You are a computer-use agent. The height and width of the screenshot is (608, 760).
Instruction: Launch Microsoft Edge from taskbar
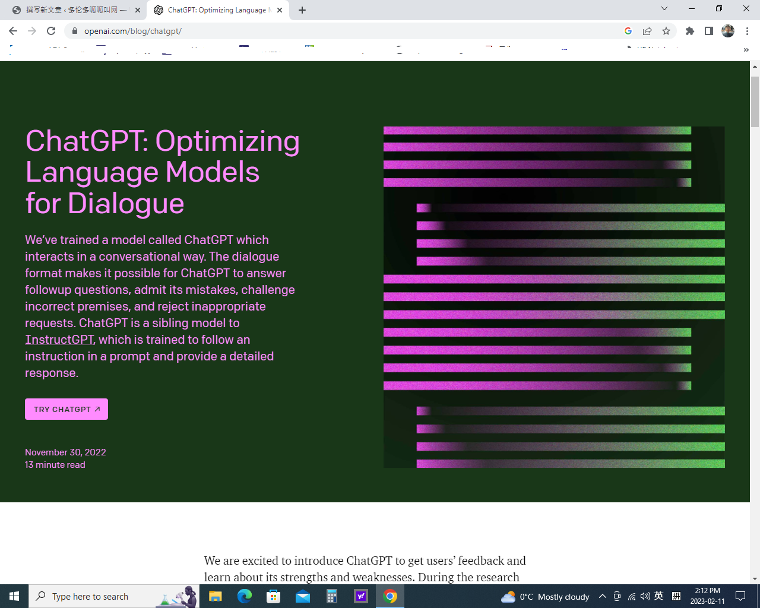click(245, 596)
